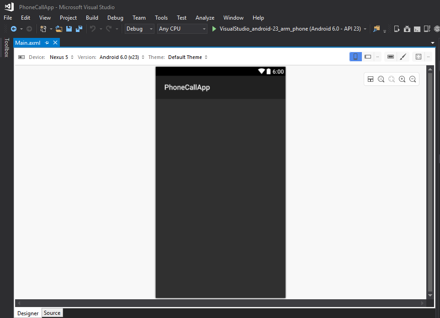Open the New Project dropdown arrow
The image size is (440, 318).
pyautogui.click(x=51, y=29)
